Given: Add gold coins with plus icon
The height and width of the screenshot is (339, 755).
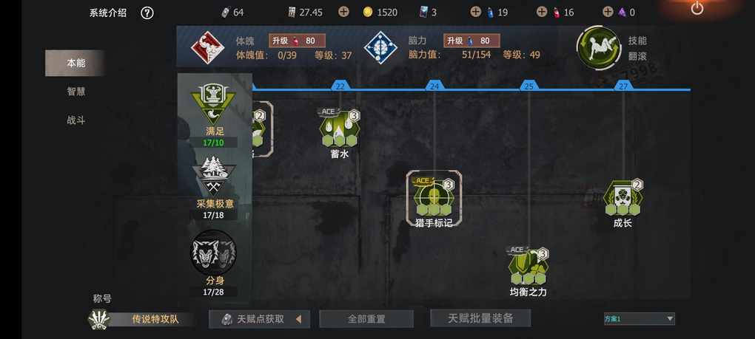Looking at the screenshot, I should pos(343,12).
